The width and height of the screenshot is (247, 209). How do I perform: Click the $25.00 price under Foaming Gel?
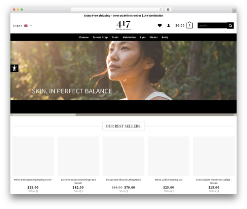[x=168, y=187]
